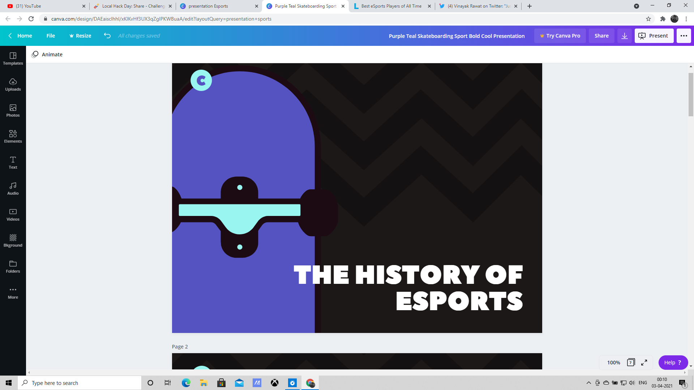Open Microsoft Edge from the taskbar
Screen dimensions: 694x390
186,383
